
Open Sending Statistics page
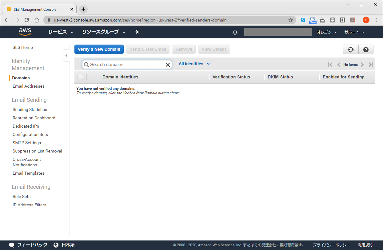30,109
